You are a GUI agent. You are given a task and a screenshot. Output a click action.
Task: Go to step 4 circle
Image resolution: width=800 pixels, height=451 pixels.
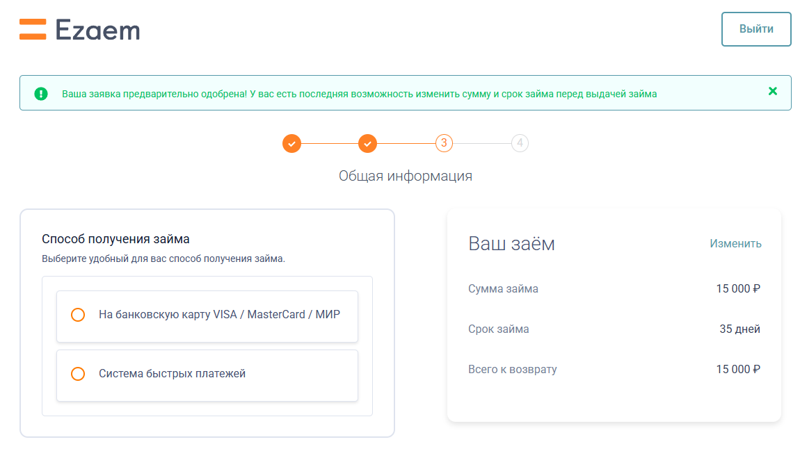pyautogui.click(x=520, y=143)
